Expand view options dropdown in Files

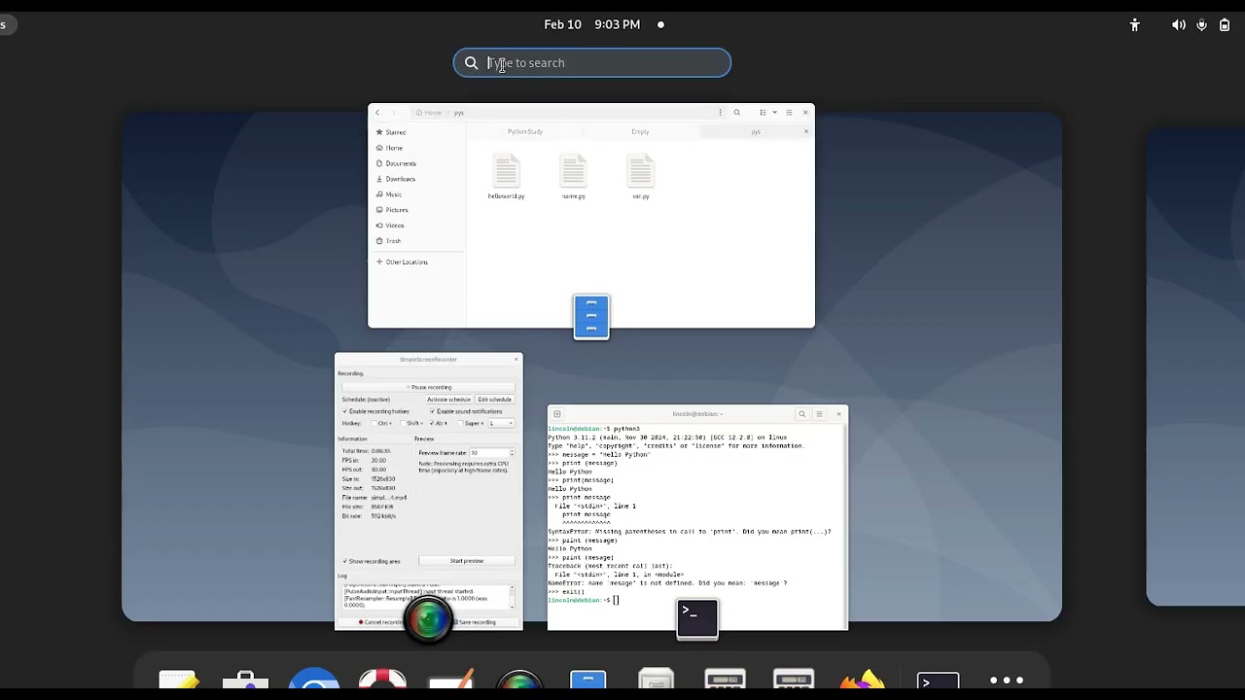(x=773, y=113)
